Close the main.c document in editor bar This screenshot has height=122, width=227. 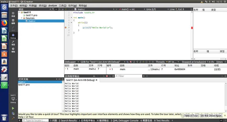point(117,9)
